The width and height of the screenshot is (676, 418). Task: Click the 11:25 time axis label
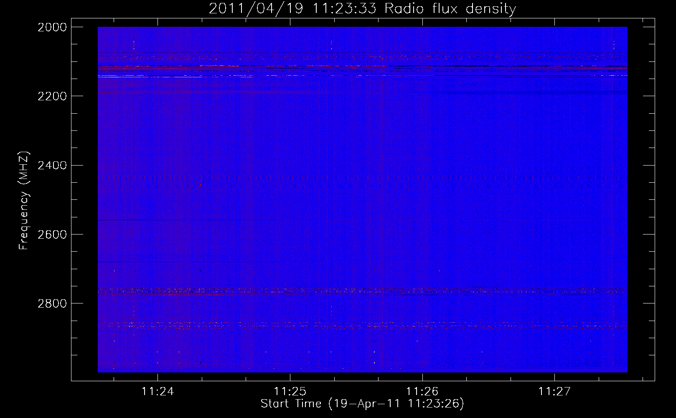[x=290, y=392]
